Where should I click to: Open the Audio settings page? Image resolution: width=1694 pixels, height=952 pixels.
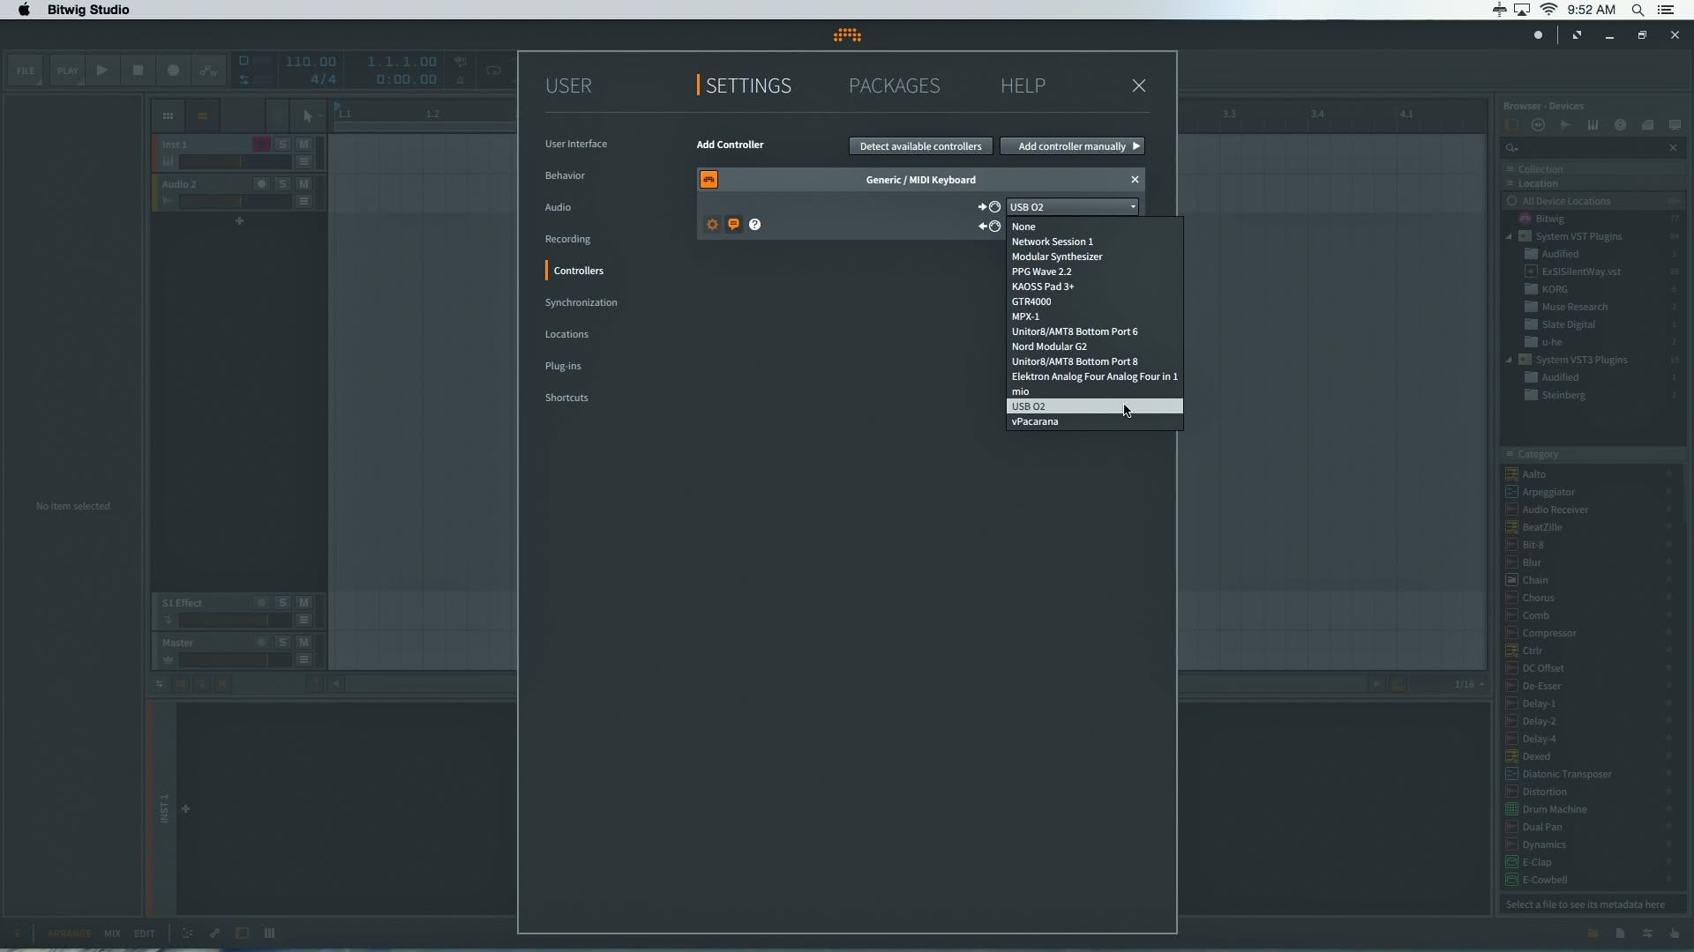[x=558, y=207]
